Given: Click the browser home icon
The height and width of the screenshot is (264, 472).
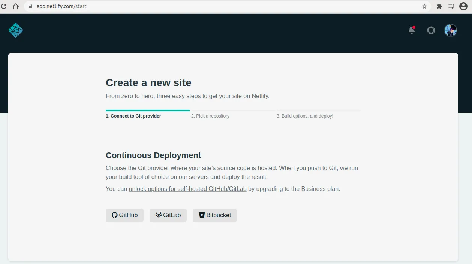Looking at the screenshot, I should (x=16, y=6).
